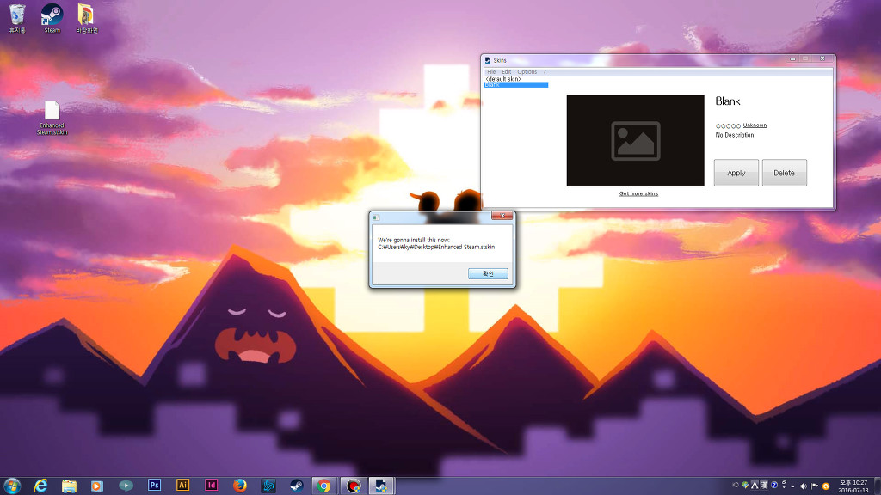
Task: Select Enhanced Steam.stskin file on desktop
Action: coord(52,118)
